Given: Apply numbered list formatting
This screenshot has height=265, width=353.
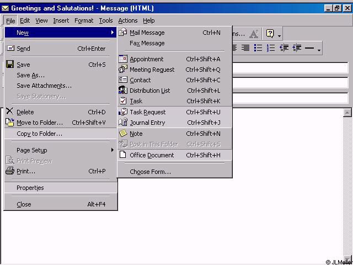Looking at the screenshot, I should (x=270, y=49).
